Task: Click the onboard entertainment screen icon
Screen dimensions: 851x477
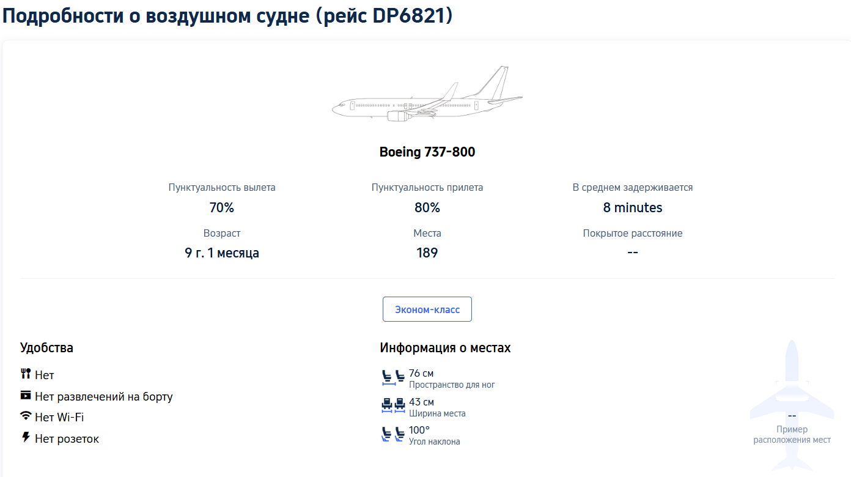Action: (25, 395)
